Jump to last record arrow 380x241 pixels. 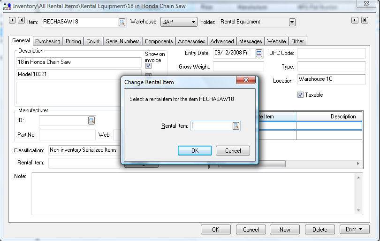(x=365, y=20)
